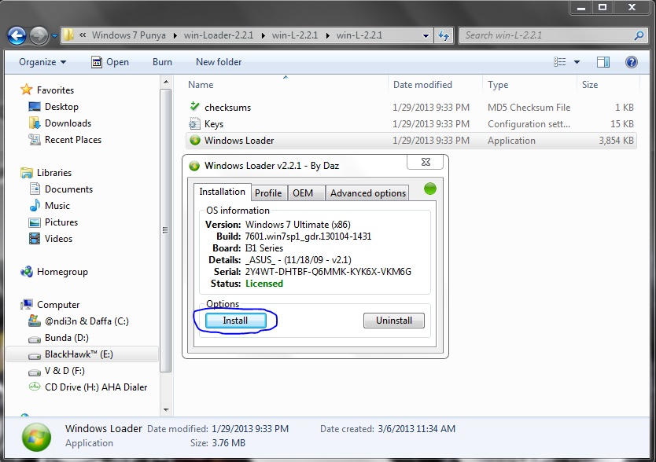
Task: Open the Pictures library
Action: tap(61, 222)
